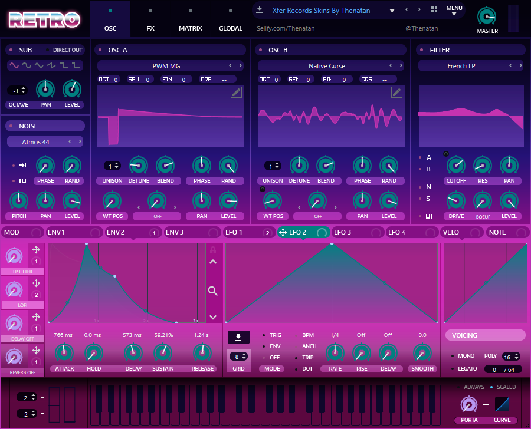Toggle the FILTER power

(x=421, y=49)
